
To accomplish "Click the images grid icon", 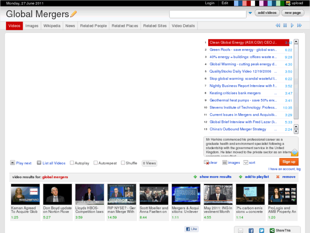I will [225, 162].
